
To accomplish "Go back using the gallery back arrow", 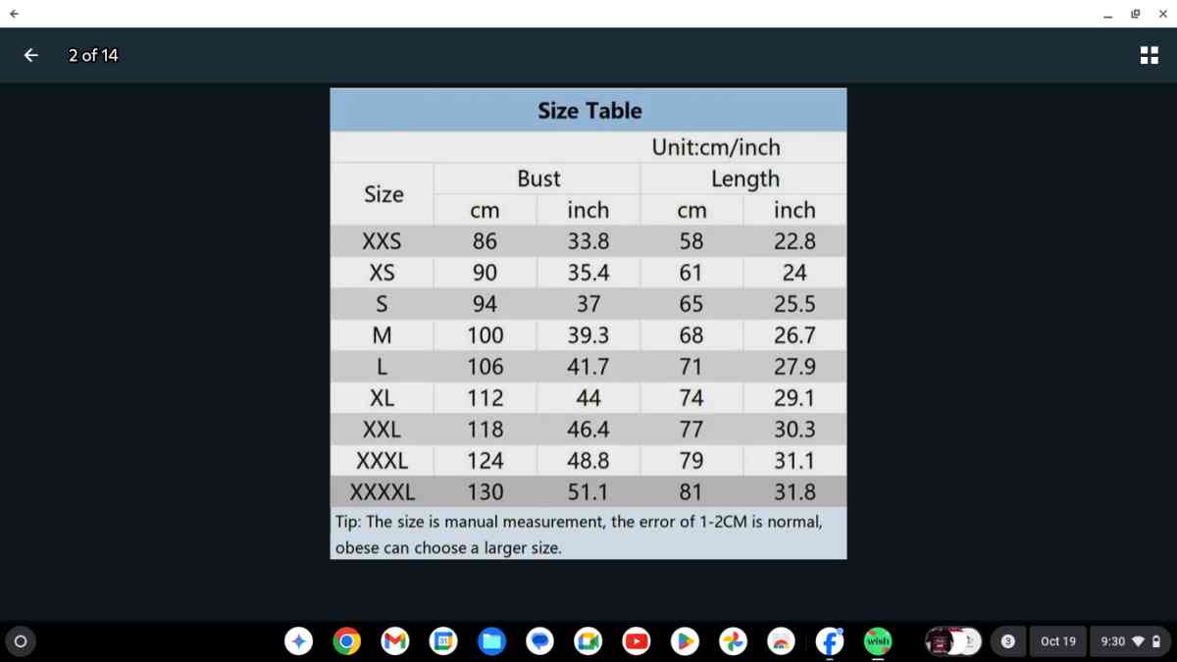I will pos(30,56).
